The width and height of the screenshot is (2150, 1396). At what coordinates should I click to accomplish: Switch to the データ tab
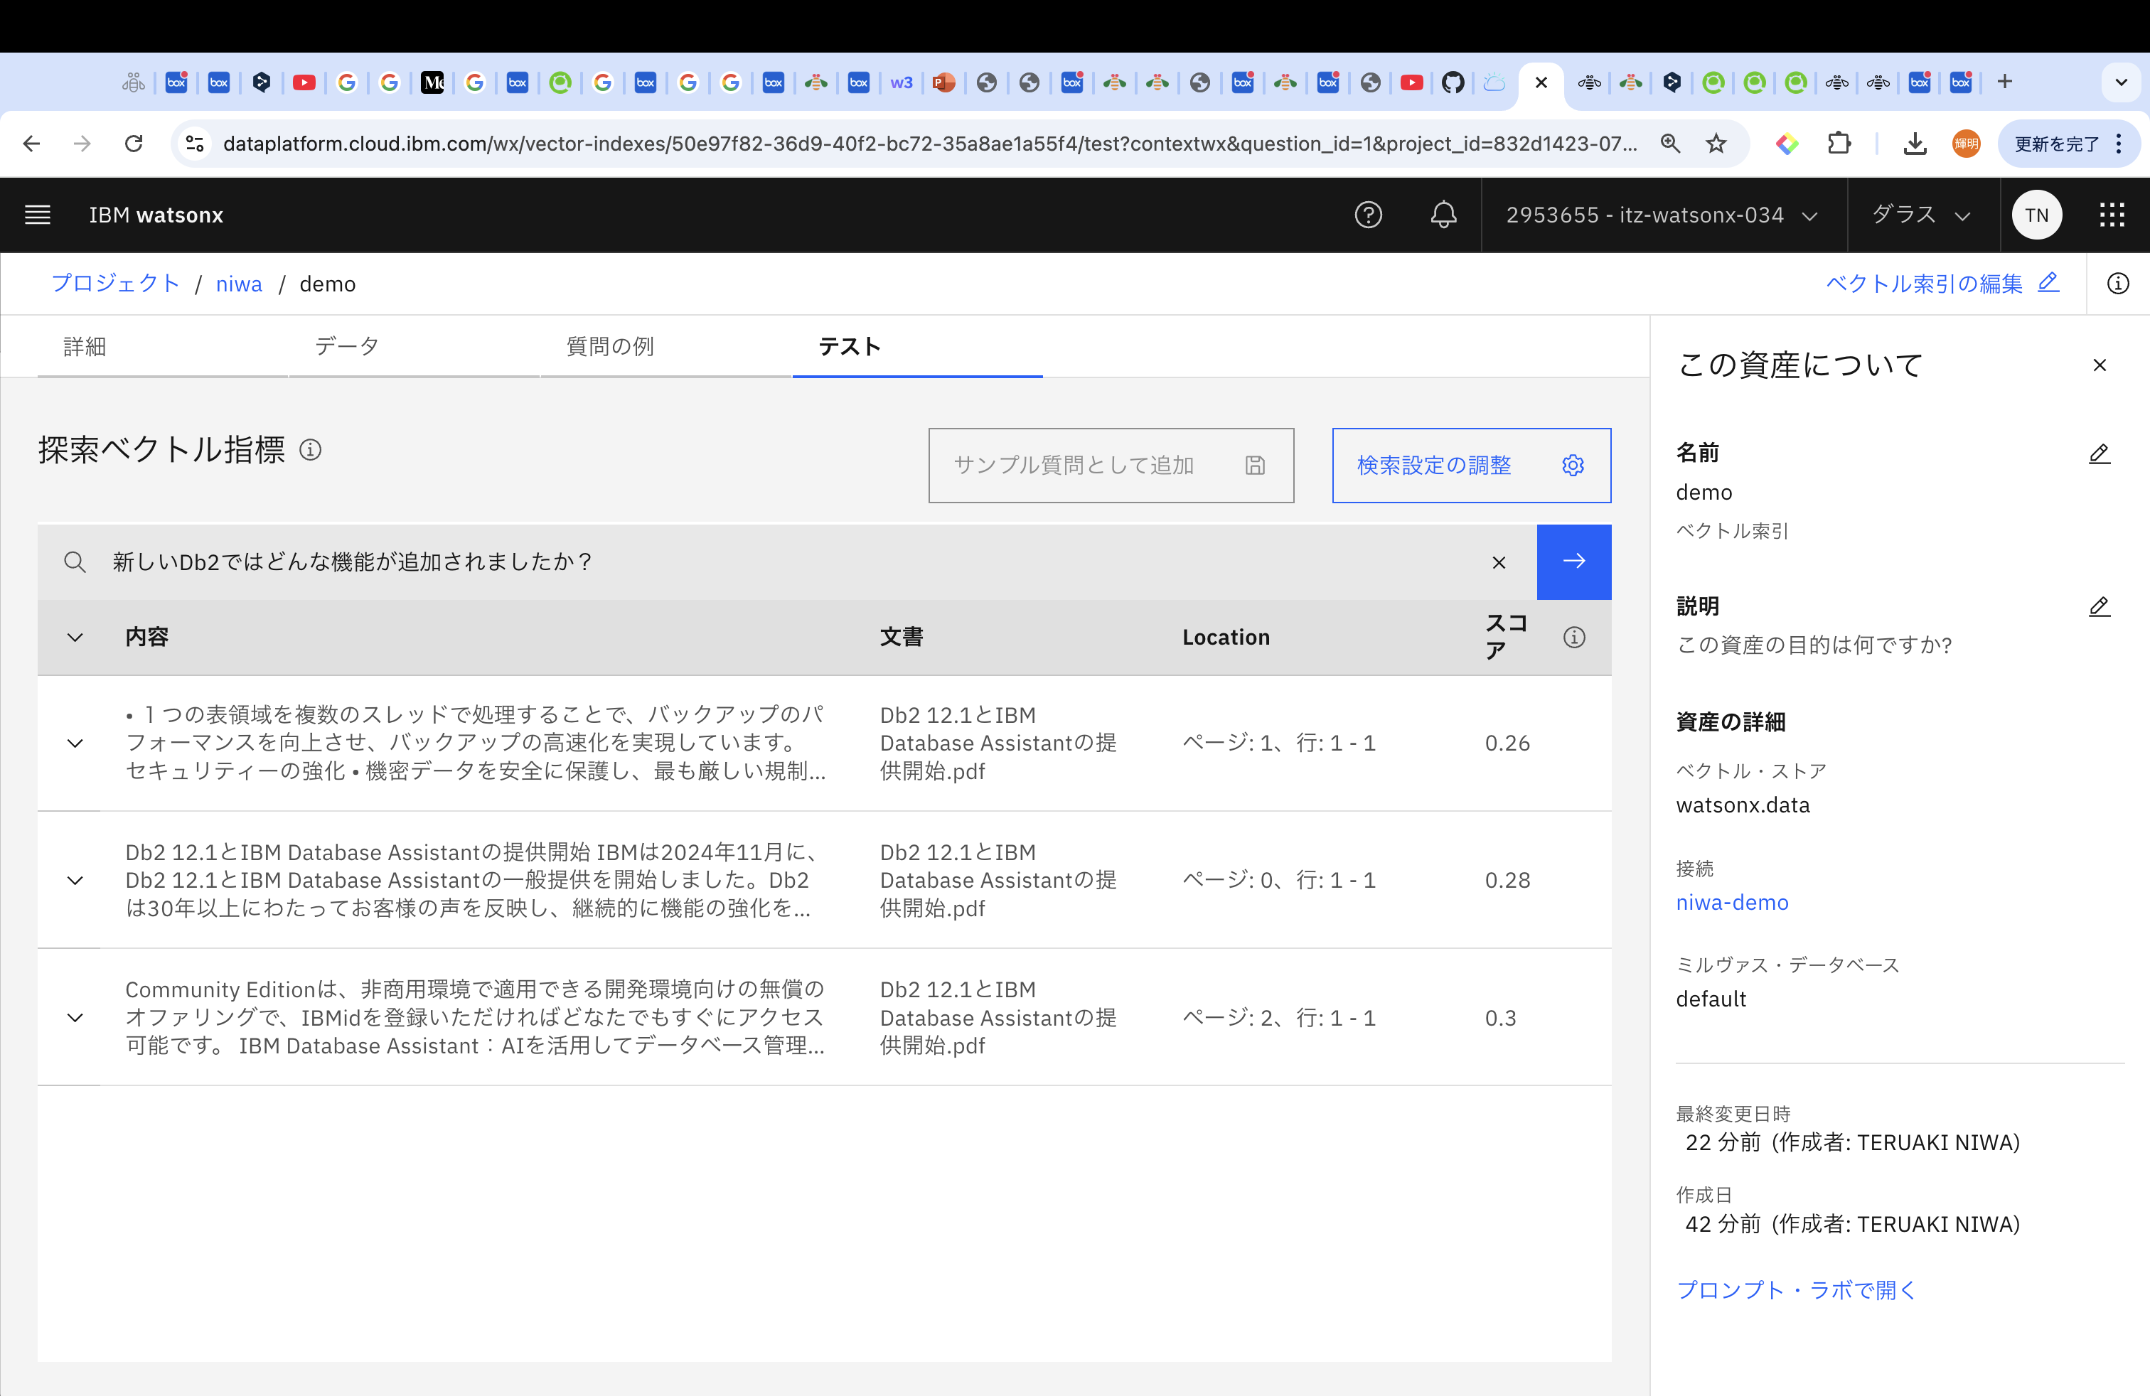[347, 347]
